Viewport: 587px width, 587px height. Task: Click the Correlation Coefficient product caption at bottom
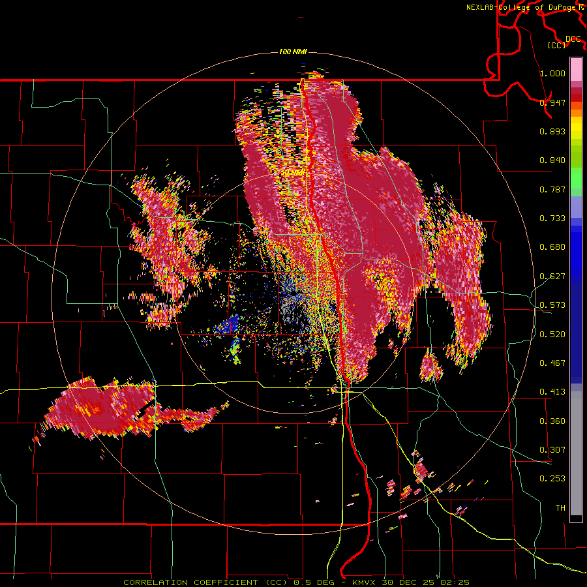[x=297, y=582]
